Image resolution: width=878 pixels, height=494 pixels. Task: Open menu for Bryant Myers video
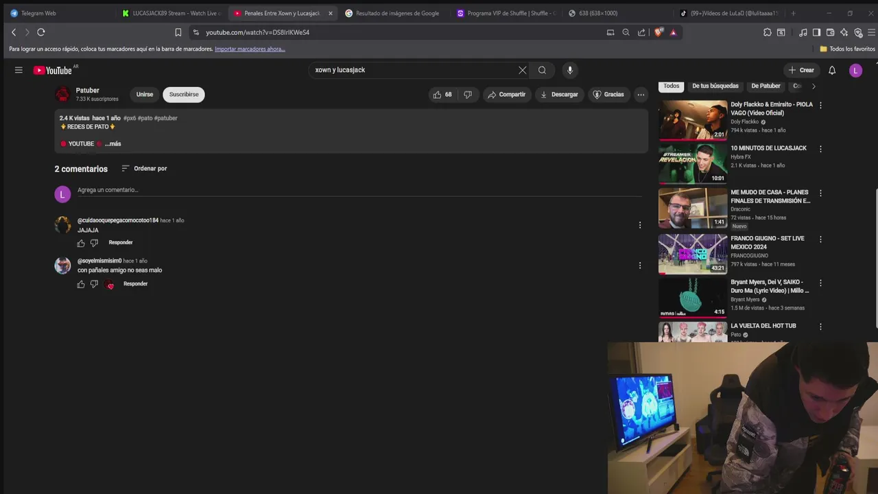coord(820,283)
